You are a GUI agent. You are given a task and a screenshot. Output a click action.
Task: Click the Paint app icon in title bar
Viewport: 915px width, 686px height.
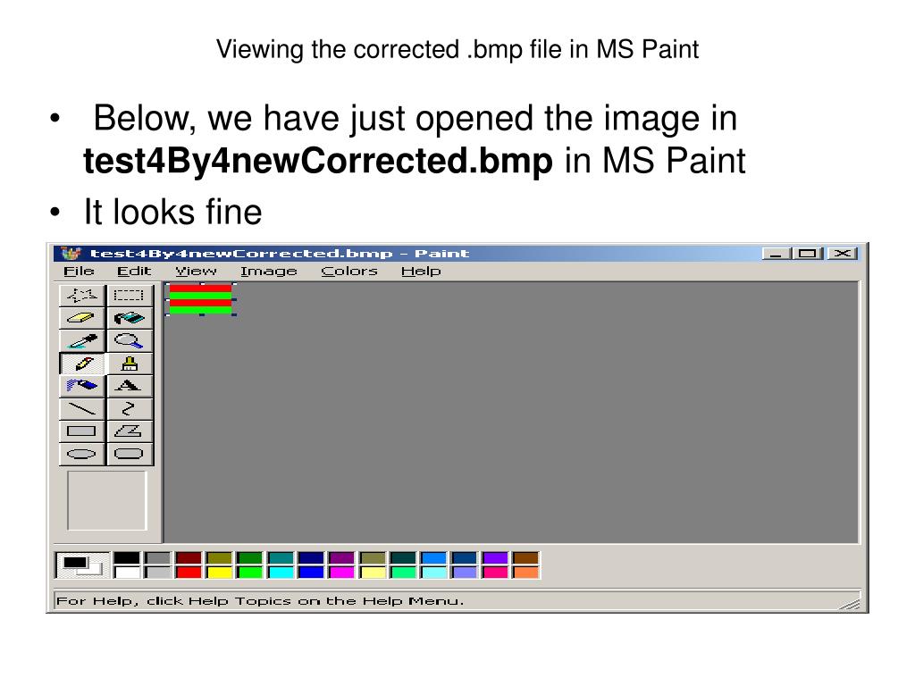[71, 253]
